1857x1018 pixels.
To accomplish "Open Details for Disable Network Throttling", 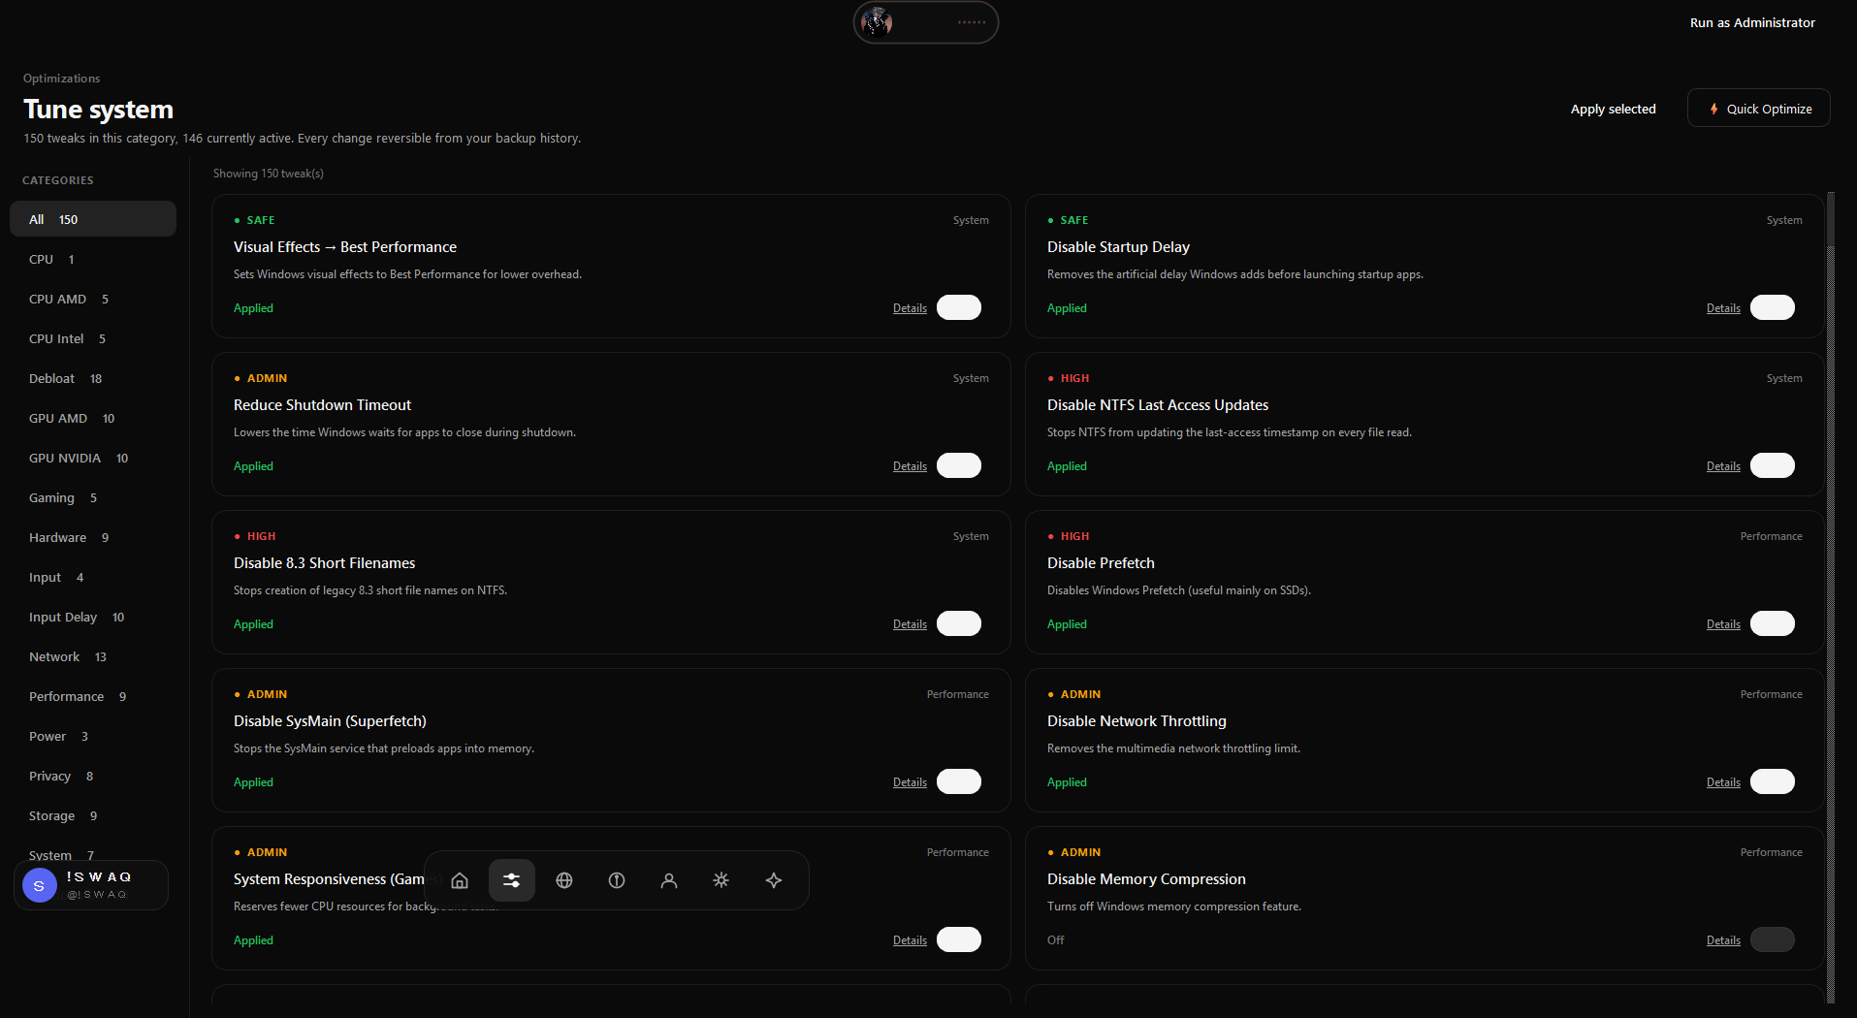I will [1723, 782].
